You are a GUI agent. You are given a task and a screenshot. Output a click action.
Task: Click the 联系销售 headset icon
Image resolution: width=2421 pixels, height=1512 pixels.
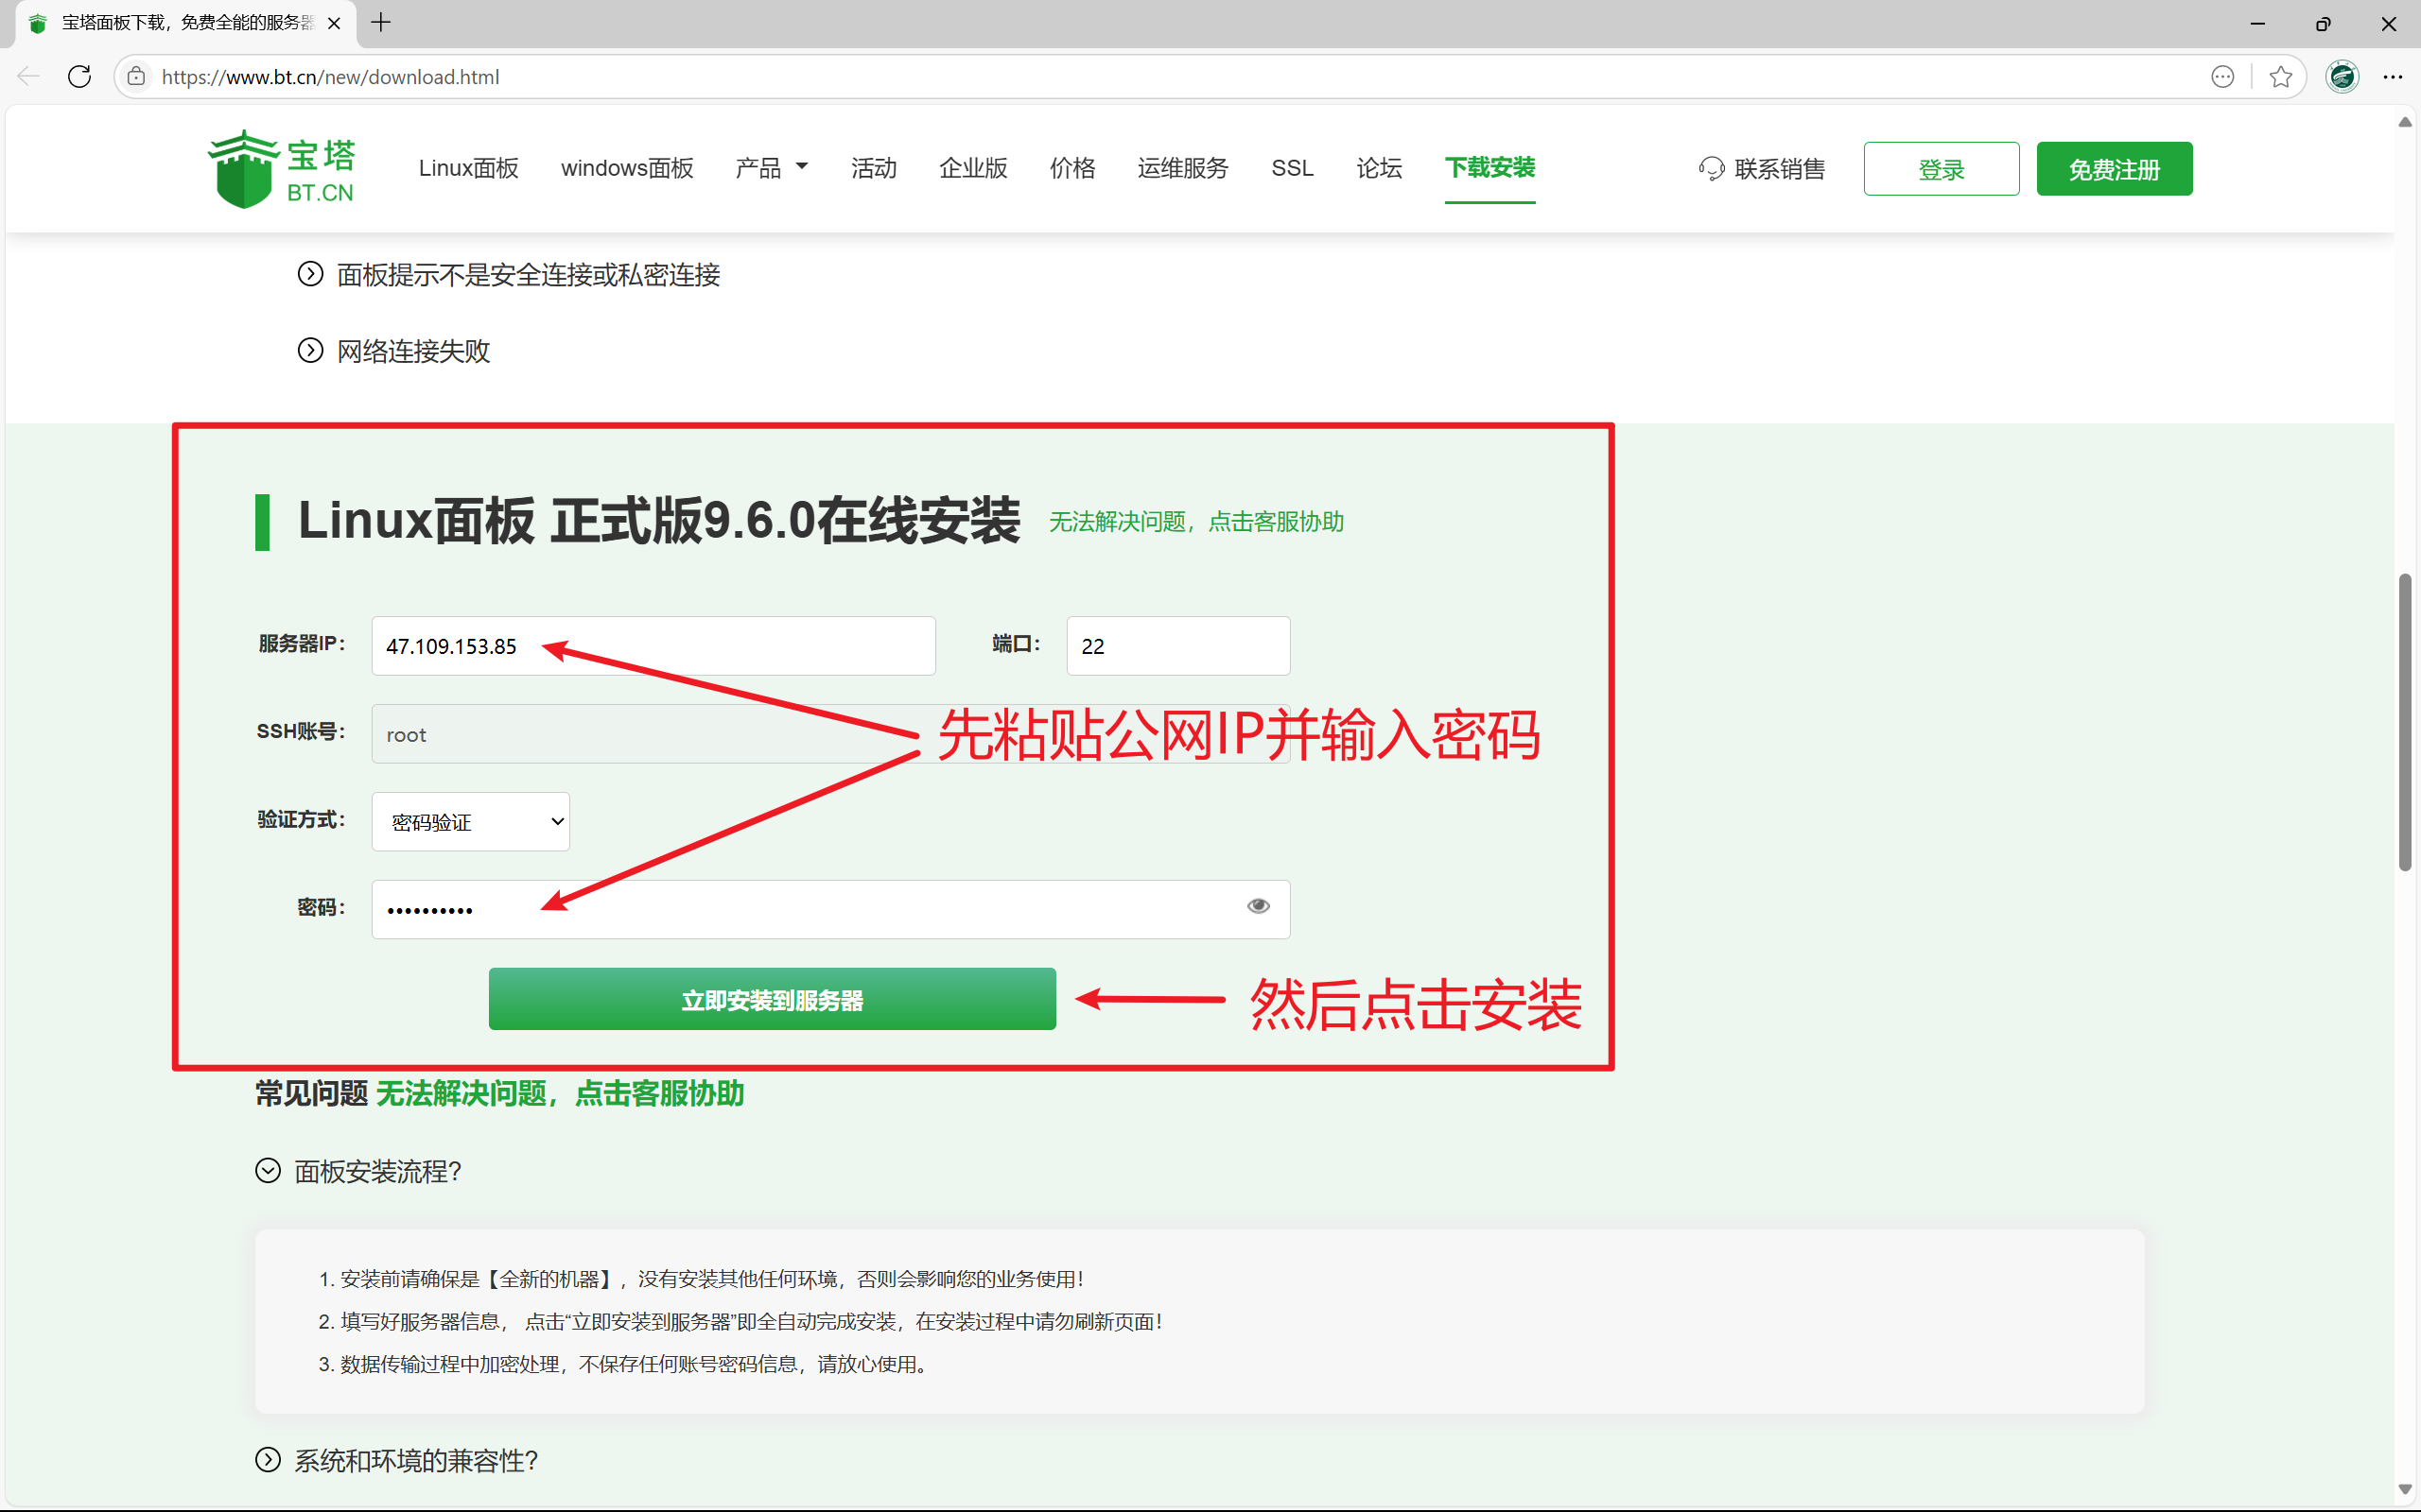tap(1711, 169)
